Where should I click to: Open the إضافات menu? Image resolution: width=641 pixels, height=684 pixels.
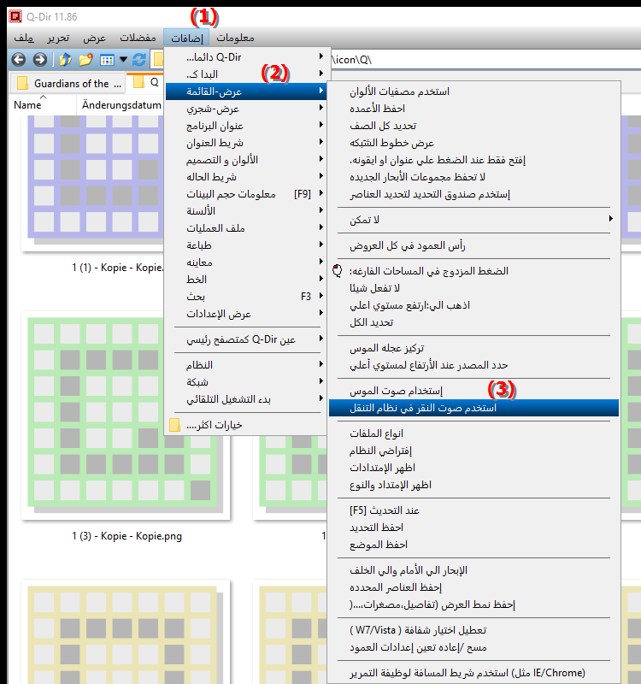point(186,38)
